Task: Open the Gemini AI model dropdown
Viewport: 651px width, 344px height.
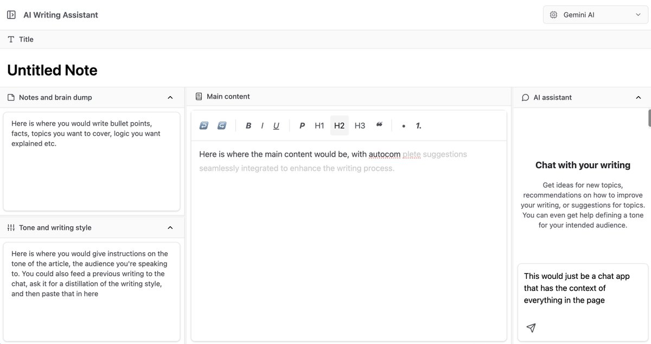Action: point(596,15)
